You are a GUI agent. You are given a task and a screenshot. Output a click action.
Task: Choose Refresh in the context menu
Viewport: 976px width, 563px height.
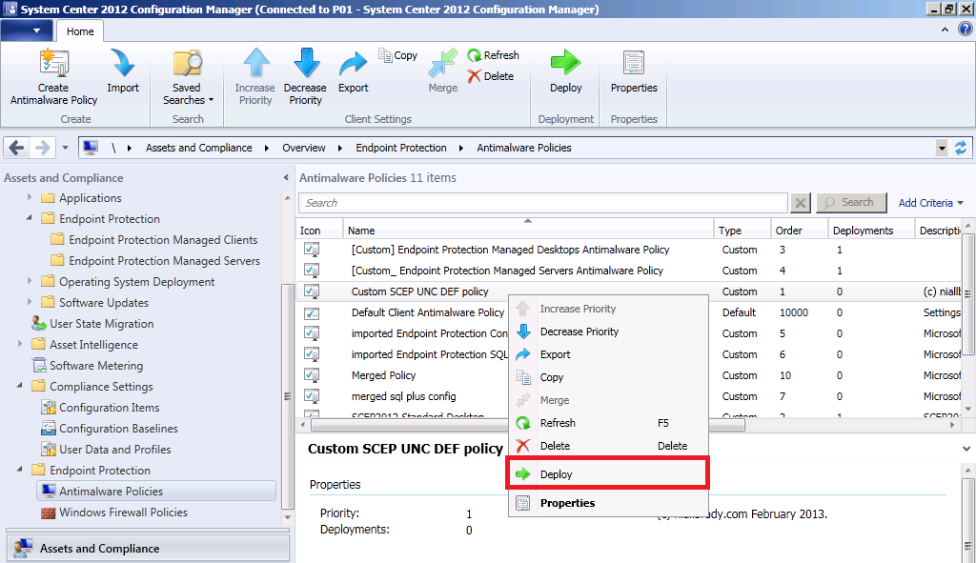point(608,423)
